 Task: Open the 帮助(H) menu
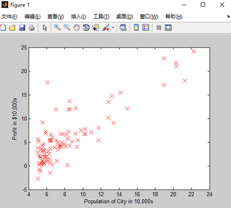pos(174,17)
